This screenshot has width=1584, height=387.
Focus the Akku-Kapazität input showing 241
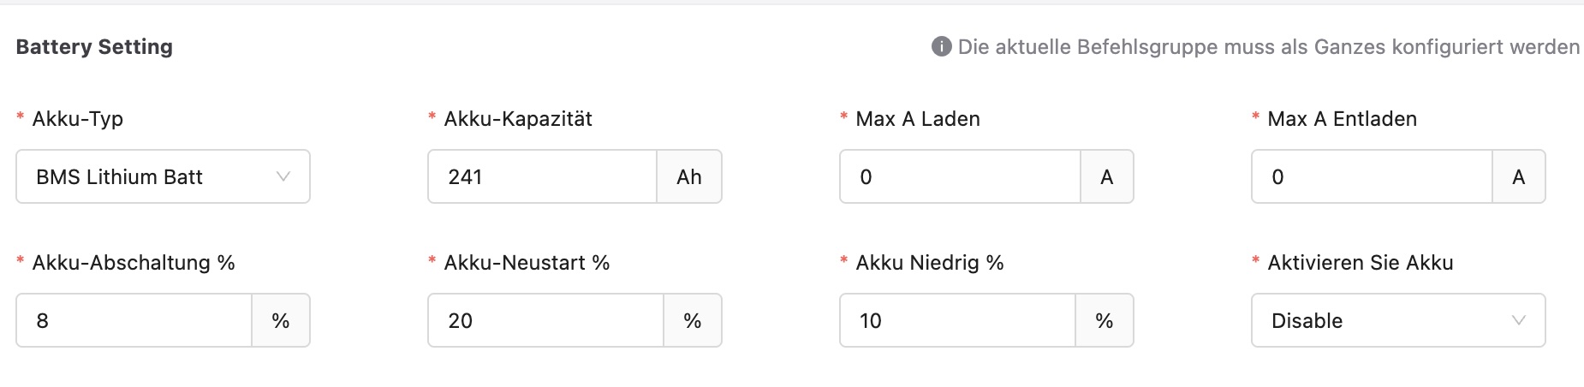[x=542, y=177]
